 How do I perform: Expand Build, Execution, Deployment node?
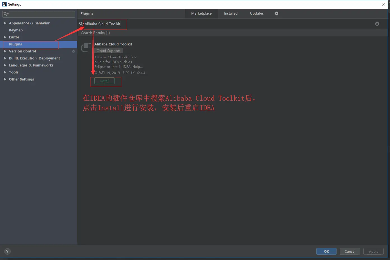click(5, 58)
